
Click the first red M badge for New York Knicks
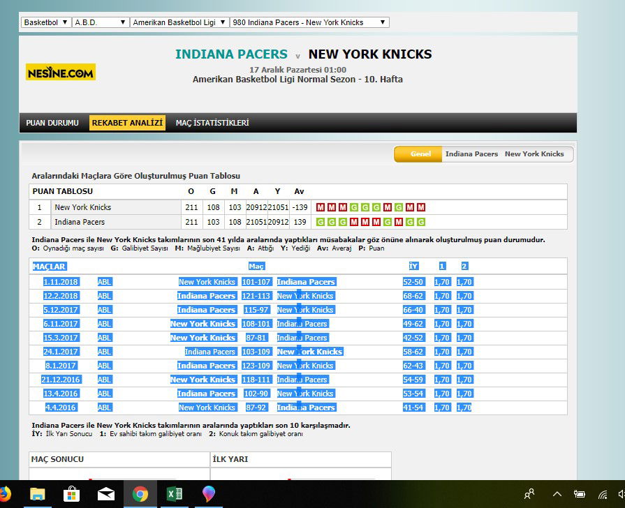pyautogui.click(x=321, y=207)
